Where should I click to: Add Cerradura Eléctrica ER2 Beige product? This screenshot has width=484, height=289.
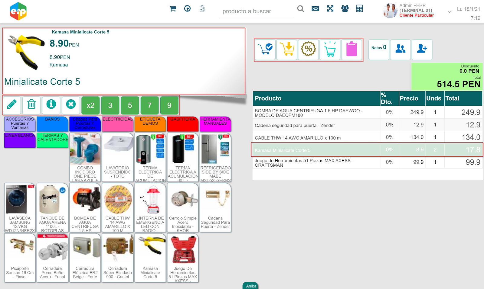[85, 258]
